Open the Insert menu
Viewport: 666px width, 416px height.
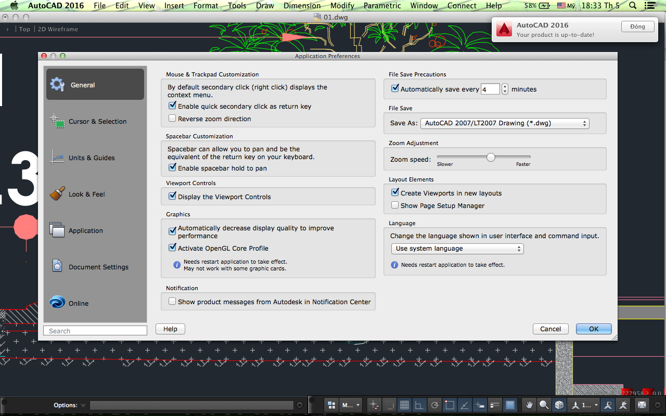point(174,6)
